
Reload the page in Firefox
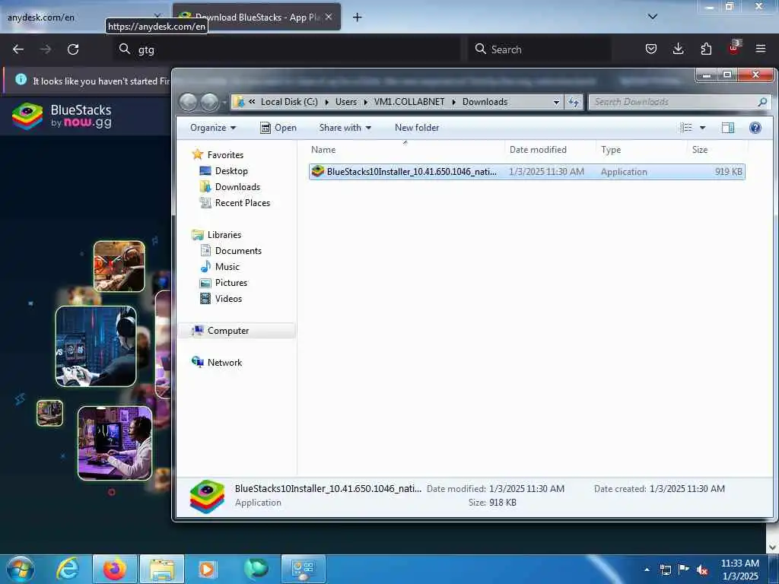[x=73, y=49]
